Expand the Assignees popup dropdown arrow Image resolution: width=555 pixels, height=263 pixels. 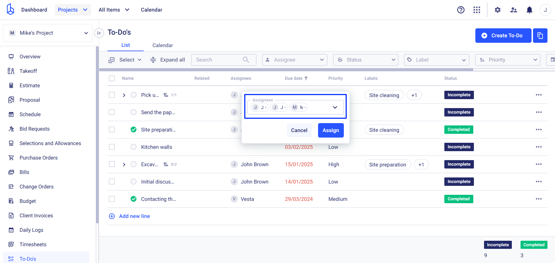coord(335,107)
